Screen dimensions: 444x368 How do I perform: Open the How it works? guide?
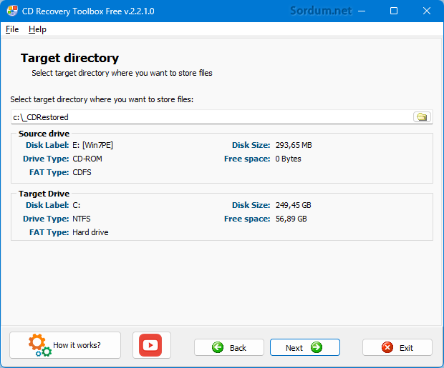65,345
